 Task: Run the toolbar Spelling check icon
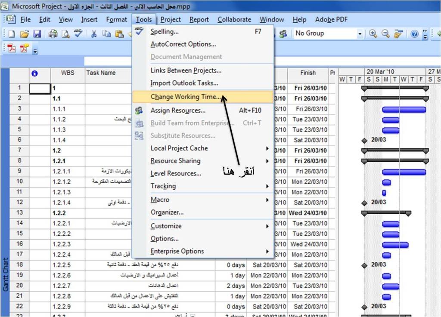tap(78, 33)
